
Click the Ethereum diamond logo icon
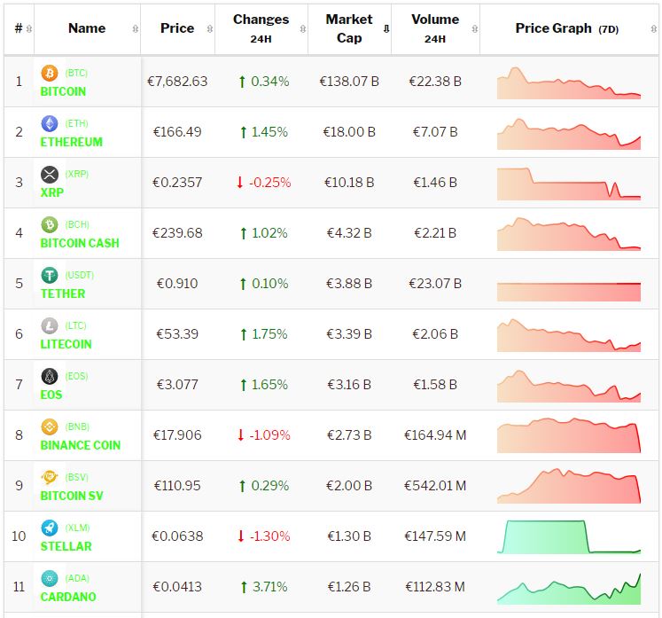click(50, 124)
